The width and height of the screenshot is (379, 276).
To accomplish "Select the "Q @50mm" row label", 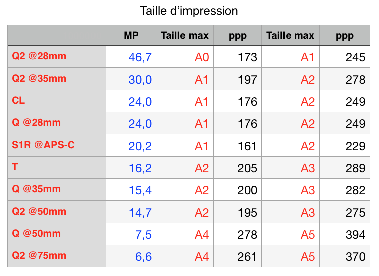I will 37,234.
